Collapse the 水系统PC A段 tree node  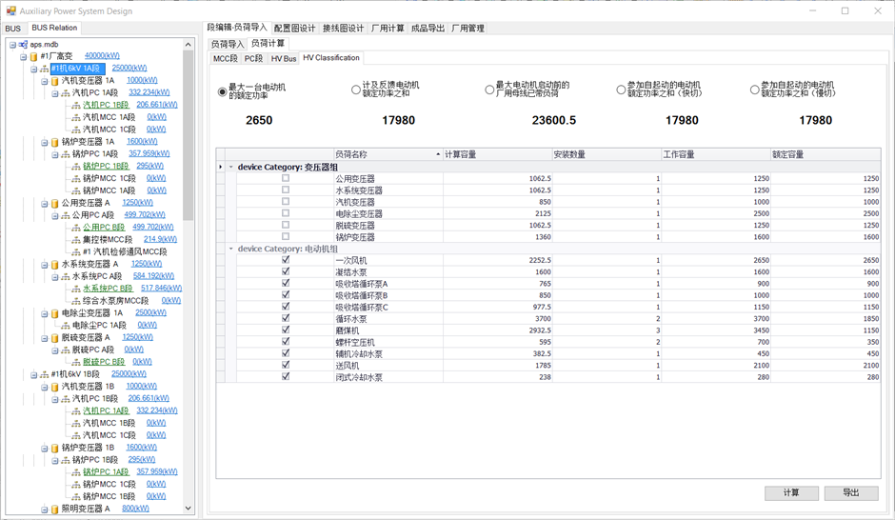coord(55,277)
